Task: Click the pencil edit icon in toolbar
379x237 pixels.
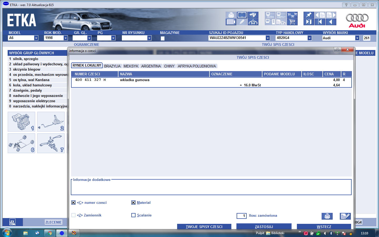Action: (x=242, y=22)
